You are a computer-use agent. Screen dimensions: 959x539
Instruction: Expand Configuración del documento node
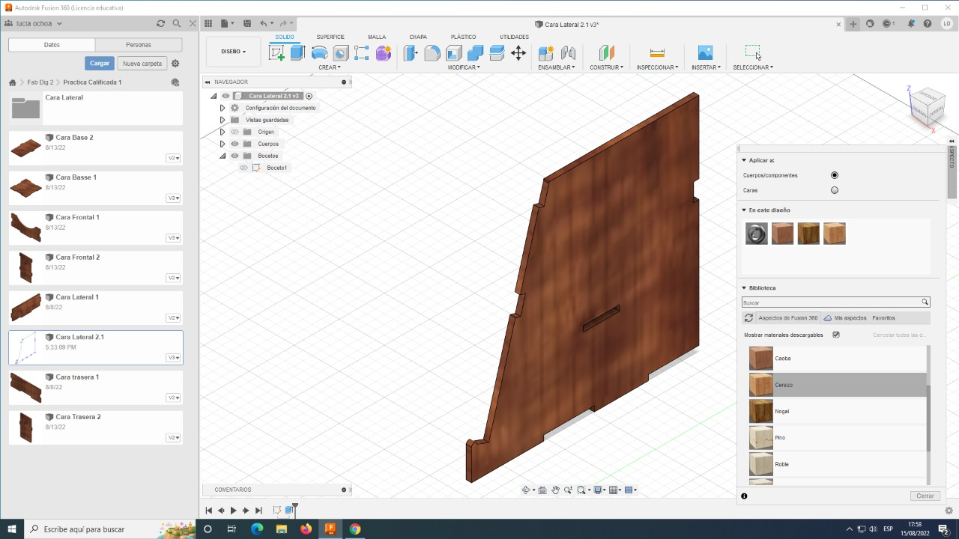(223, 108)
